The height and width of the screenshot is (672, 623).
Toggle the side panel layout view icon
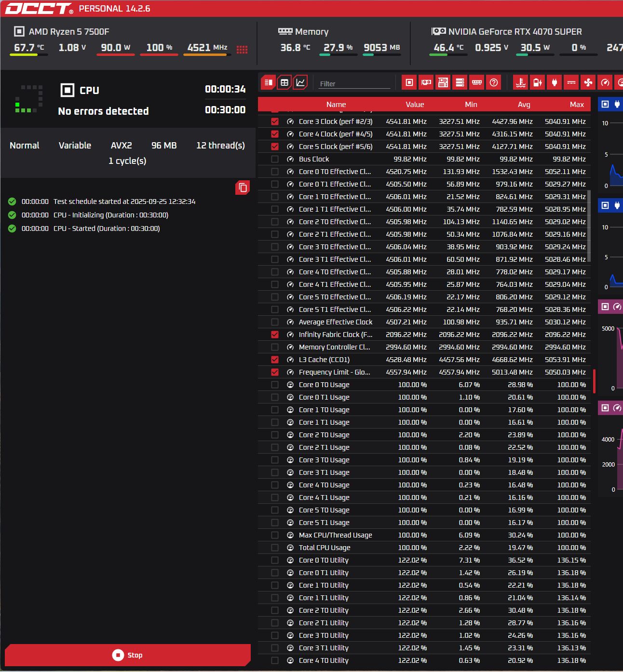click(x=269, y=82)
